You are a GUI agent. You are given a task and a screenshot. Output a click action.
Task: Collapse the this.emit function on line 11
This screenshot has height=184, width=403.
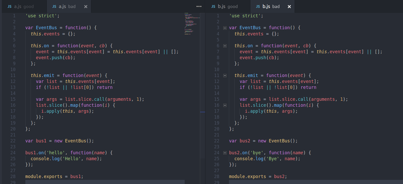[x=225, y=75]
